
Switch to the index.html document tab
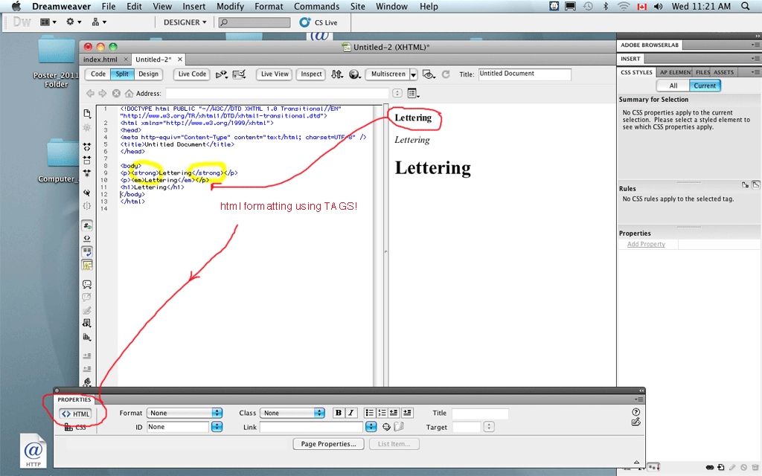(100, 59)
